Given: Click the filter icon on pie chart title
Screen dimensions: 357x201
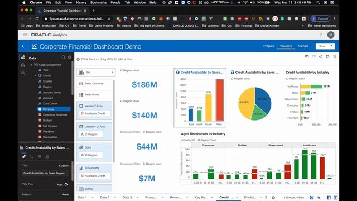Looking at the screenshot, I should click(x=232, y=72).
